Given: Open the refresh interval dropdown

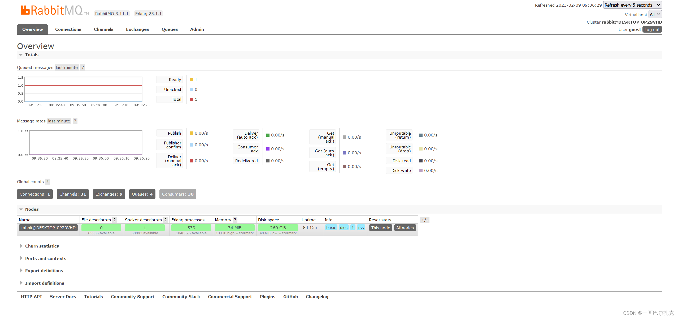Looking at the screenshot, I should [632, 5].
